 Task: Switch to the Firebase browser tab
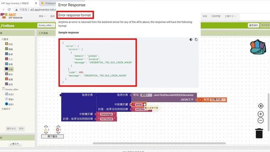point(49,3)
